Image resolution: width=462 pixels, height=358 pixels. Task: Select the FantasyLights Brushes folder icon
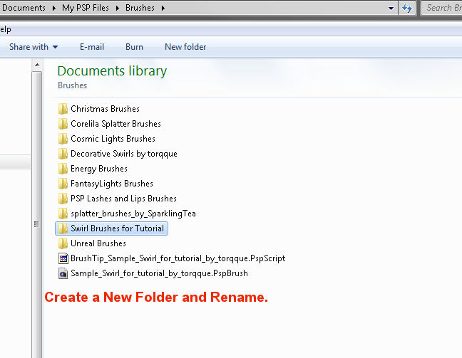[63, 184]
